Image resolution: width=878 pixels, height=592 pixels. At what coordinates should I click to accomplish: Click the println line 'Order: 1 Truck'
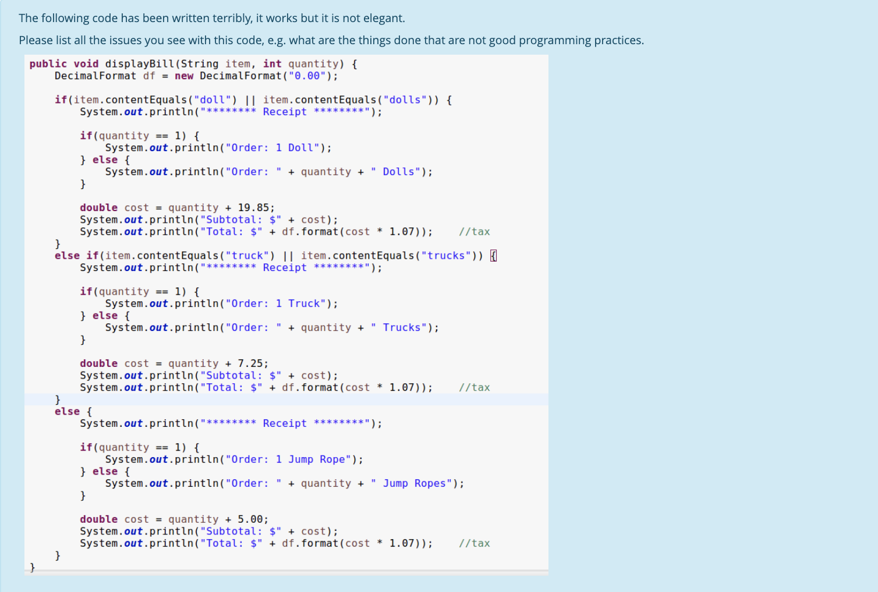(221, 304)
